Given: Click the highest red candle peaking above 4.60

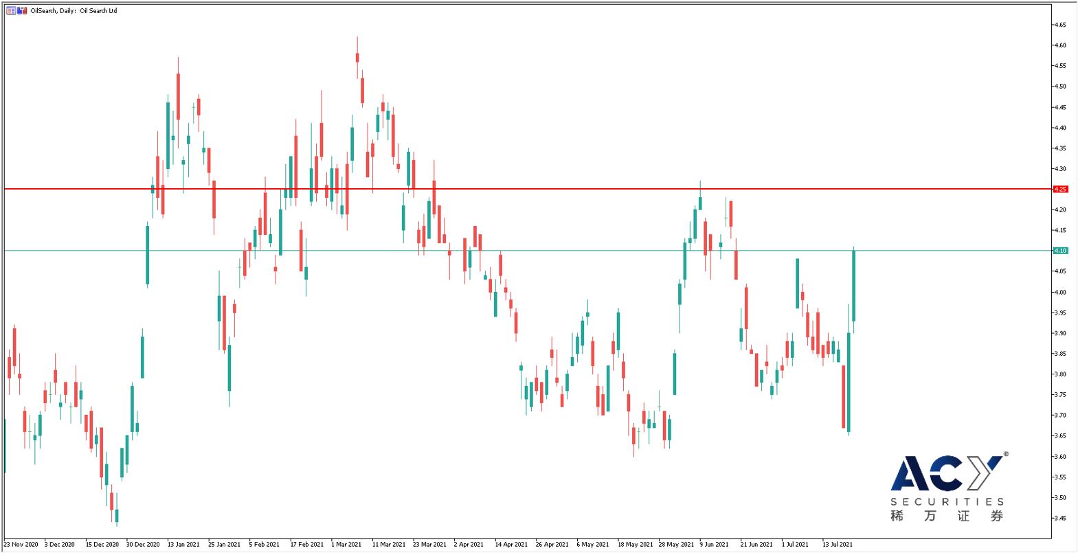Looking at the screenshot, I should (x=357, y=58).
